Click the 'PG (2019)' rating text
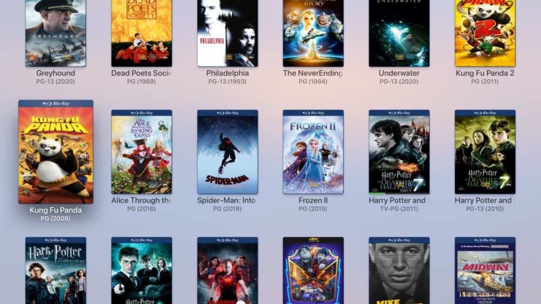541x304 pixels. (x=313, y=208)
